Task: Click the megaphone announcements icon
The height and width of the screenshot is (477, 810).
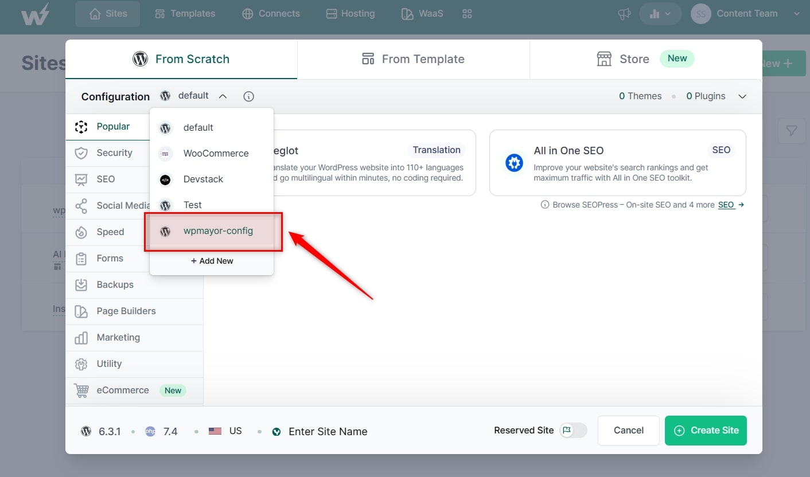Action: [624, 14]
